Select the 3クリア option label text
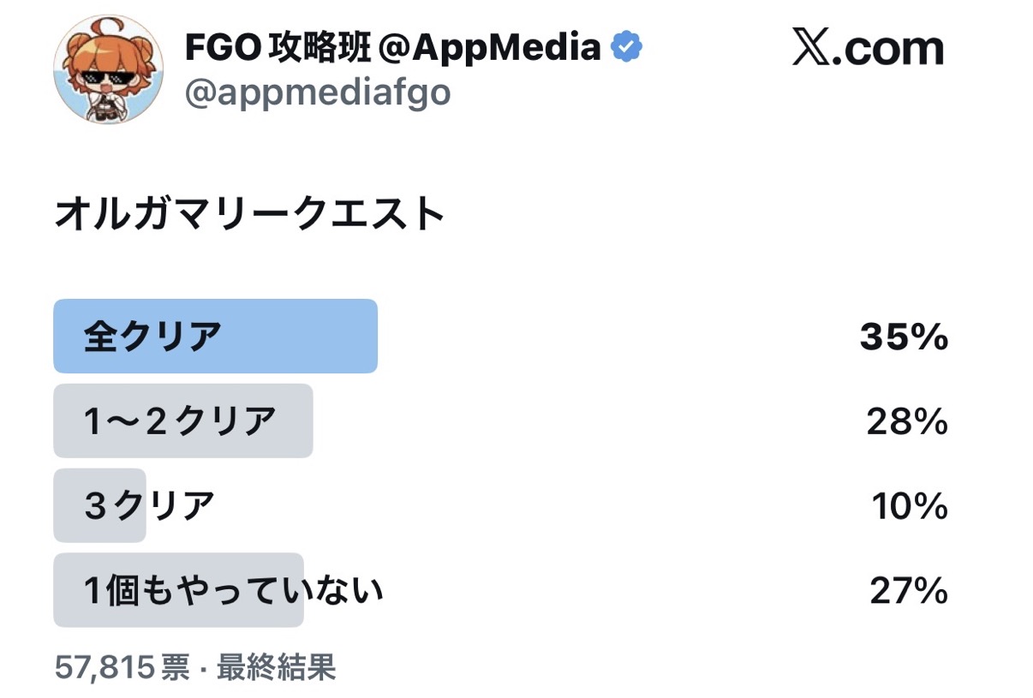The height and width of the screenshot is (698, 1033). pyautogui.click(x=150, y=506)
